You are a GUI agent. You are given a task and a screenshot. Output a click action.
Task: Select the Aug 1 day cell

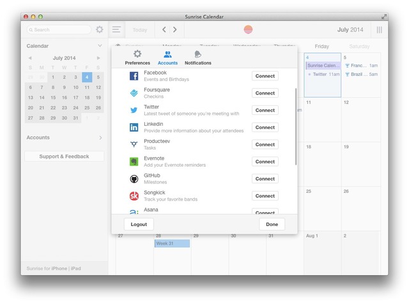coord(322,253)
